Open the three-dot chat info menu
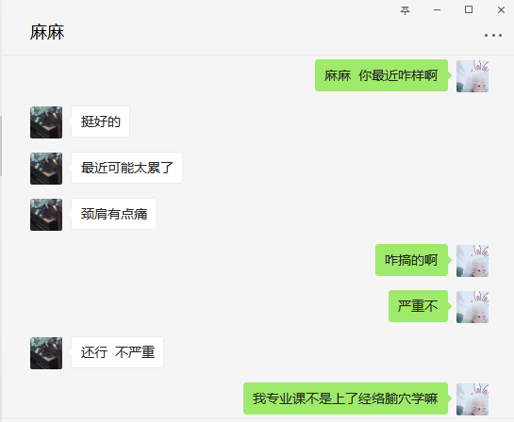 tap(493, 35)
